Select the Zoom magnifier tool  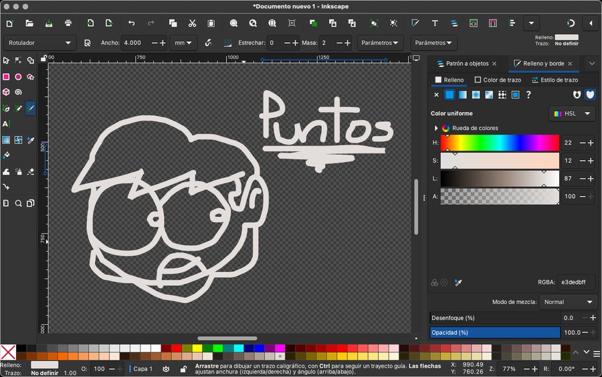(x=18, y=204)
